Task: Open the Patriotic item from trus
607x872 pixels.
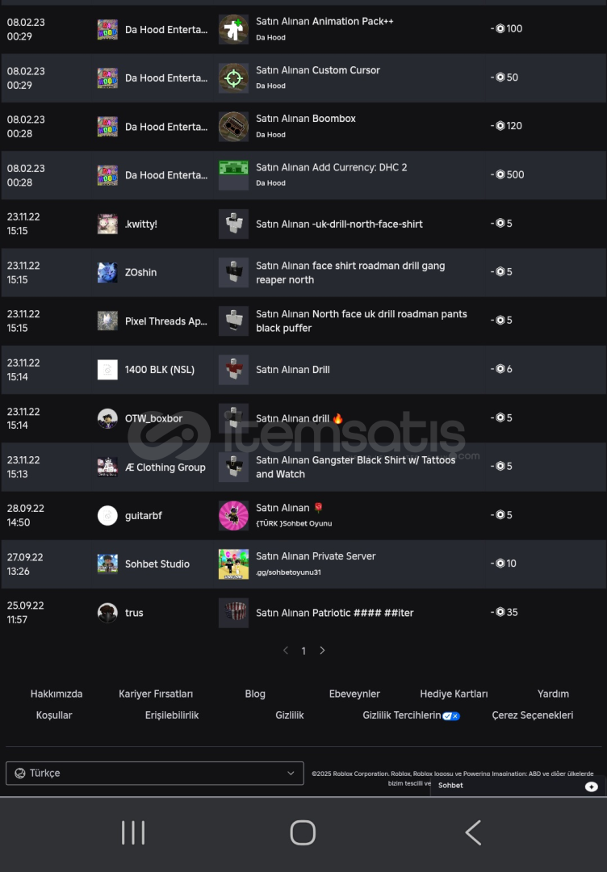Action: (x=335, y=613)
